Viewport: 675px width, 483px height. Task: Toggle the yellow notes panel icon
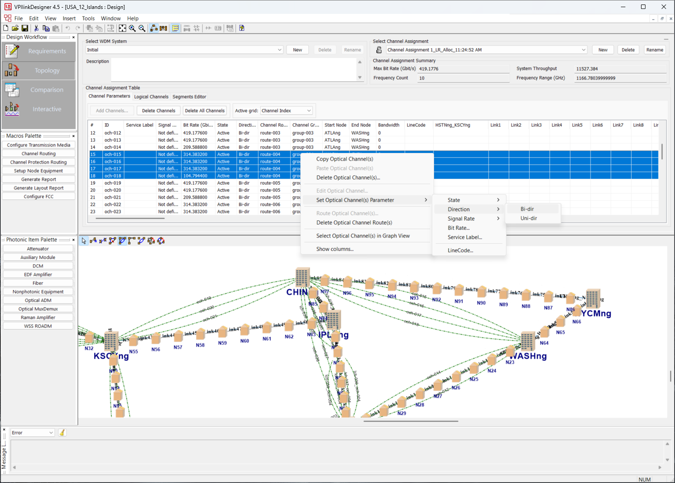pos(176,28)
